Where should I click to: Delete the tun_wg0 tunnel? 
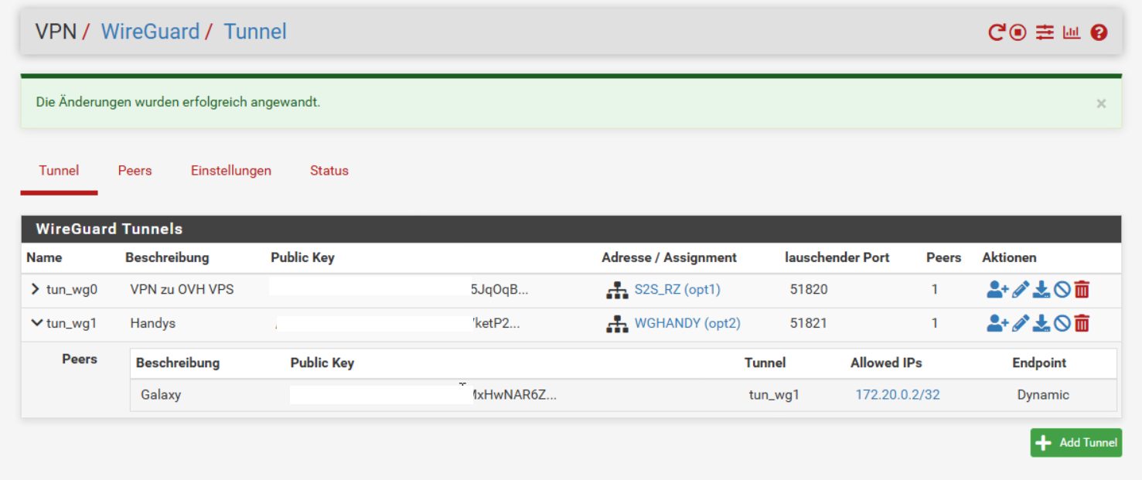(1082, 290)
